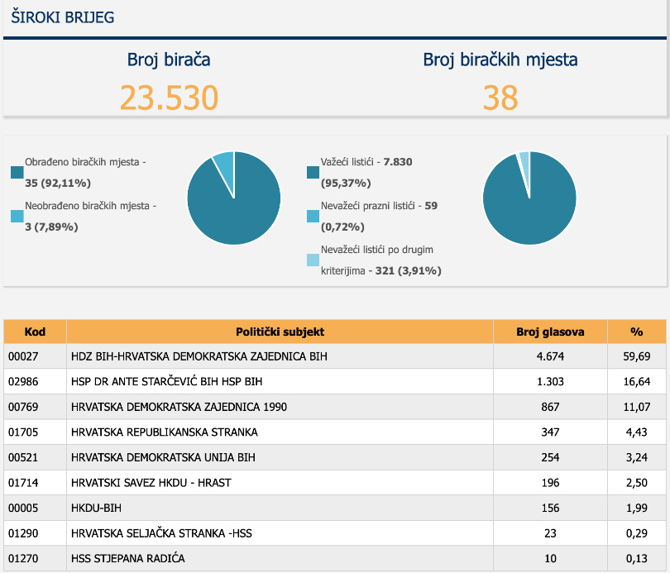Click the voter count 23.530

pyautogui.click(x=169, y=98)
